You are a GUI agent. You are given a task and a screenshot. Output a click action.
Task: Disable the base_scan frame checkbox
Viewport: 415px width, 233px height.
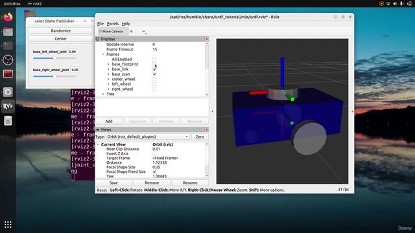coord(154,74)
